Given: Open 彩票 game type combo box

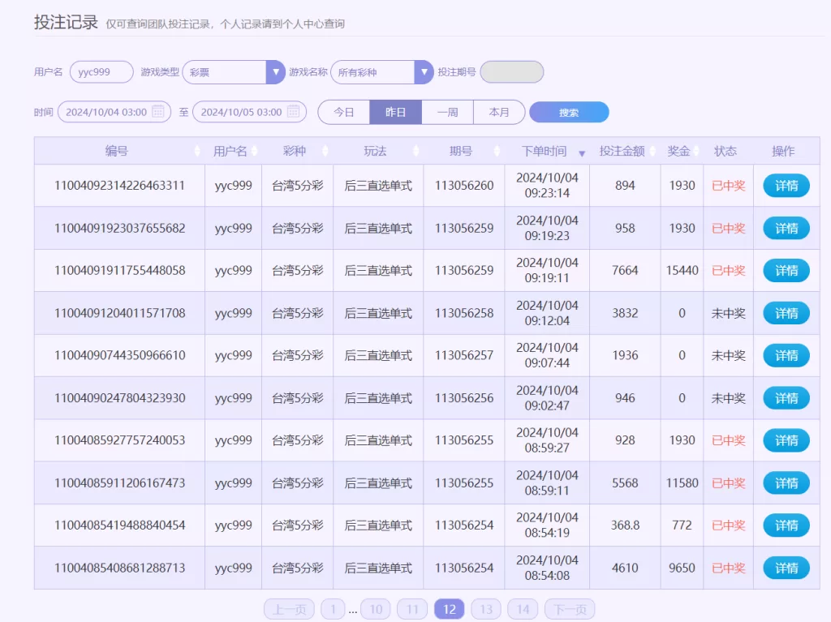Looking at the screenshot, I should point(234,72).
